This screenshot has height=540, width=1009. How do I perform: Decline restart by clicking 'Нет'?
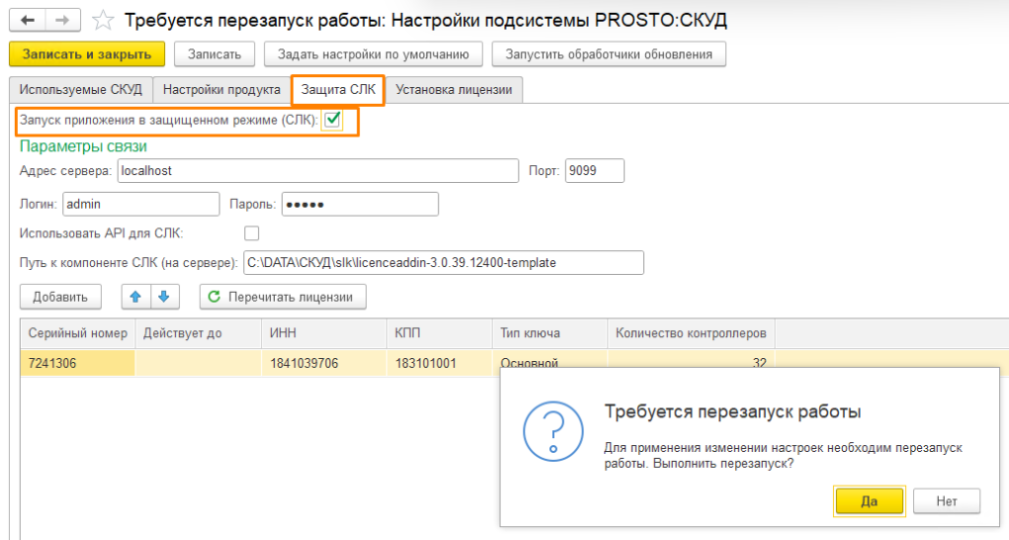pos(947,501)
